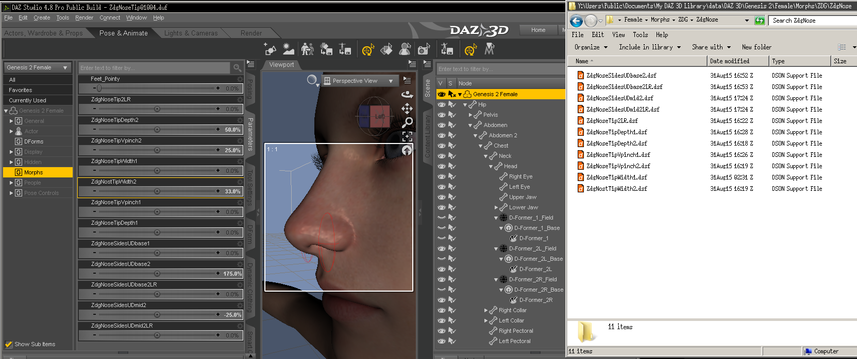Click the Parameters filter search magnifier icon
857x359 pixels.
point(237,68)
